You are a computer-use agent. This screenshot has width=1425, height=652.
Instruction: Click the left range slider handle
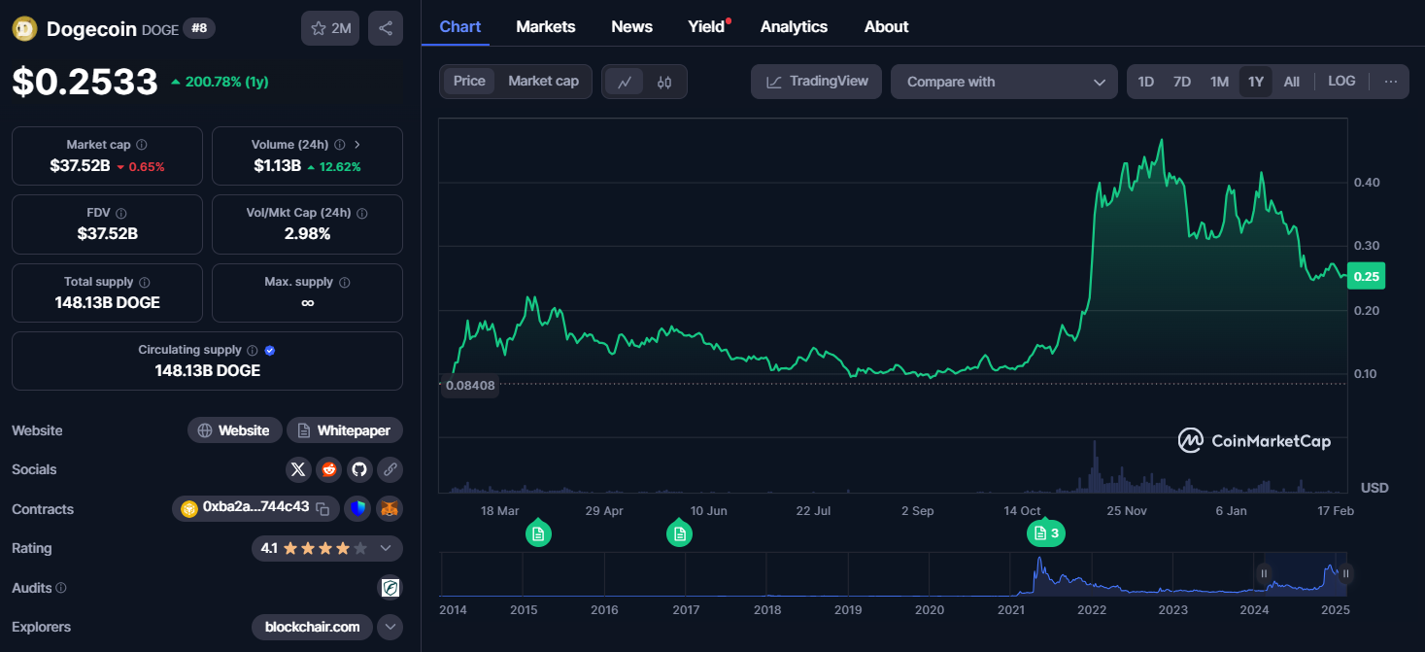1264,574
